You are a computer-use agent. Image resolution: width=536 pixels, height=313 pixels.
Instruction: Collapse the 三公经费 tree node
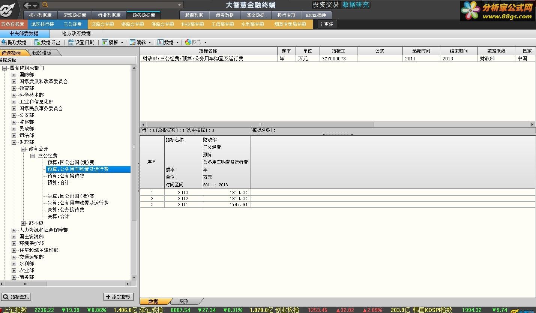[x=33, y=156]
